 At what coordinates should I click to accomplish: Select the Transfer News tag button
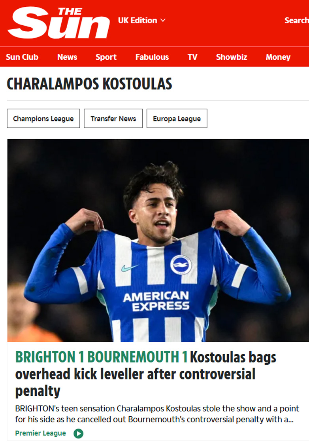pos(113,118)
